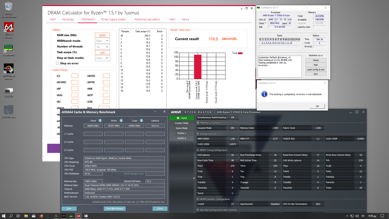Click Save in AIDA64 benchmark window
Viewport: 389px width, 219px height.
point(69,208)
